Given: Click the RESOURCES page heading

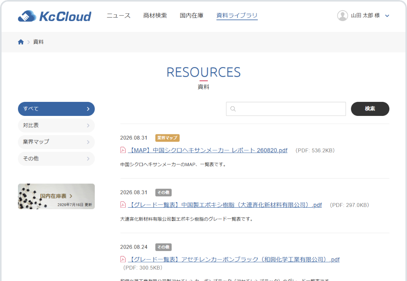Looking at the screenshot, I should [x=203, y=72].
